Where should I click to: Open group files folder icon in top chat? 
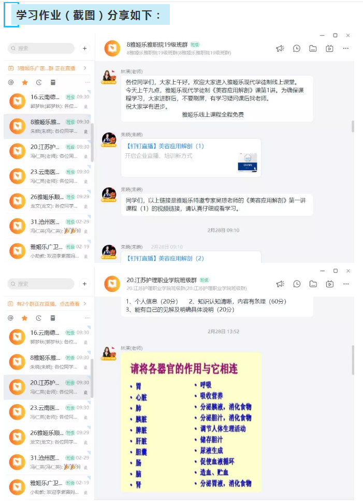pyautogui.click(x=313, y=49)
